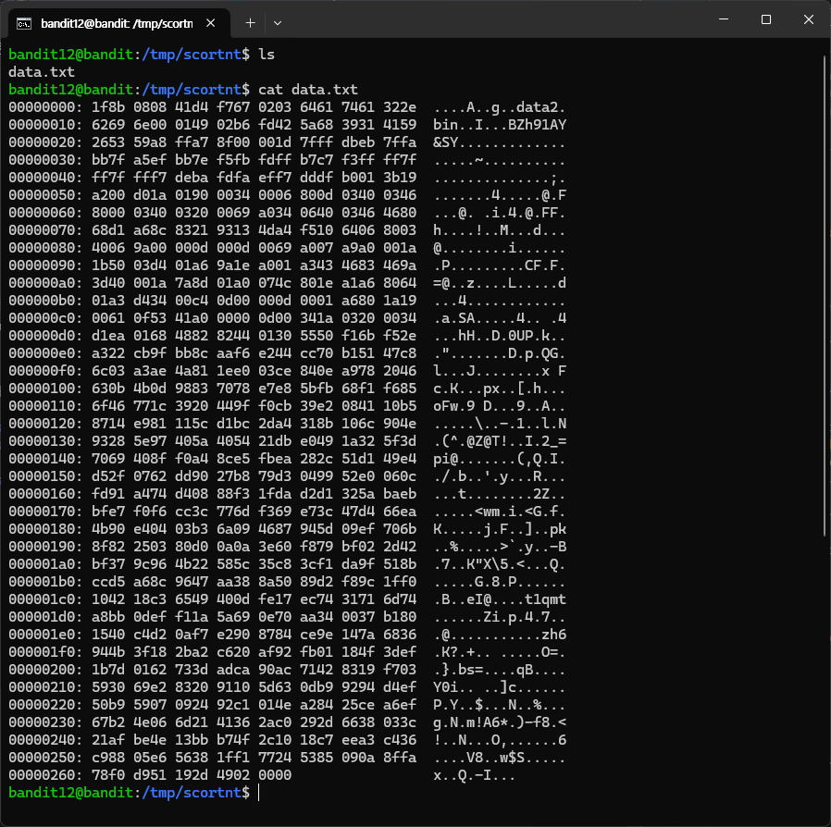The height and width of the screenshot is (827, 831).
Task: Click ASCII text 'K.....j.F..]..pk'
Action: click(x=500, y=529)
